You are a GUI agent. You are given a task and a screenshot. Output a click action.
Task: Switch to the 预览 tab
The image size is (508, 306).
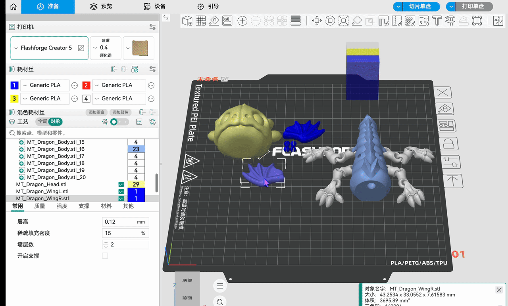[101, 7]
